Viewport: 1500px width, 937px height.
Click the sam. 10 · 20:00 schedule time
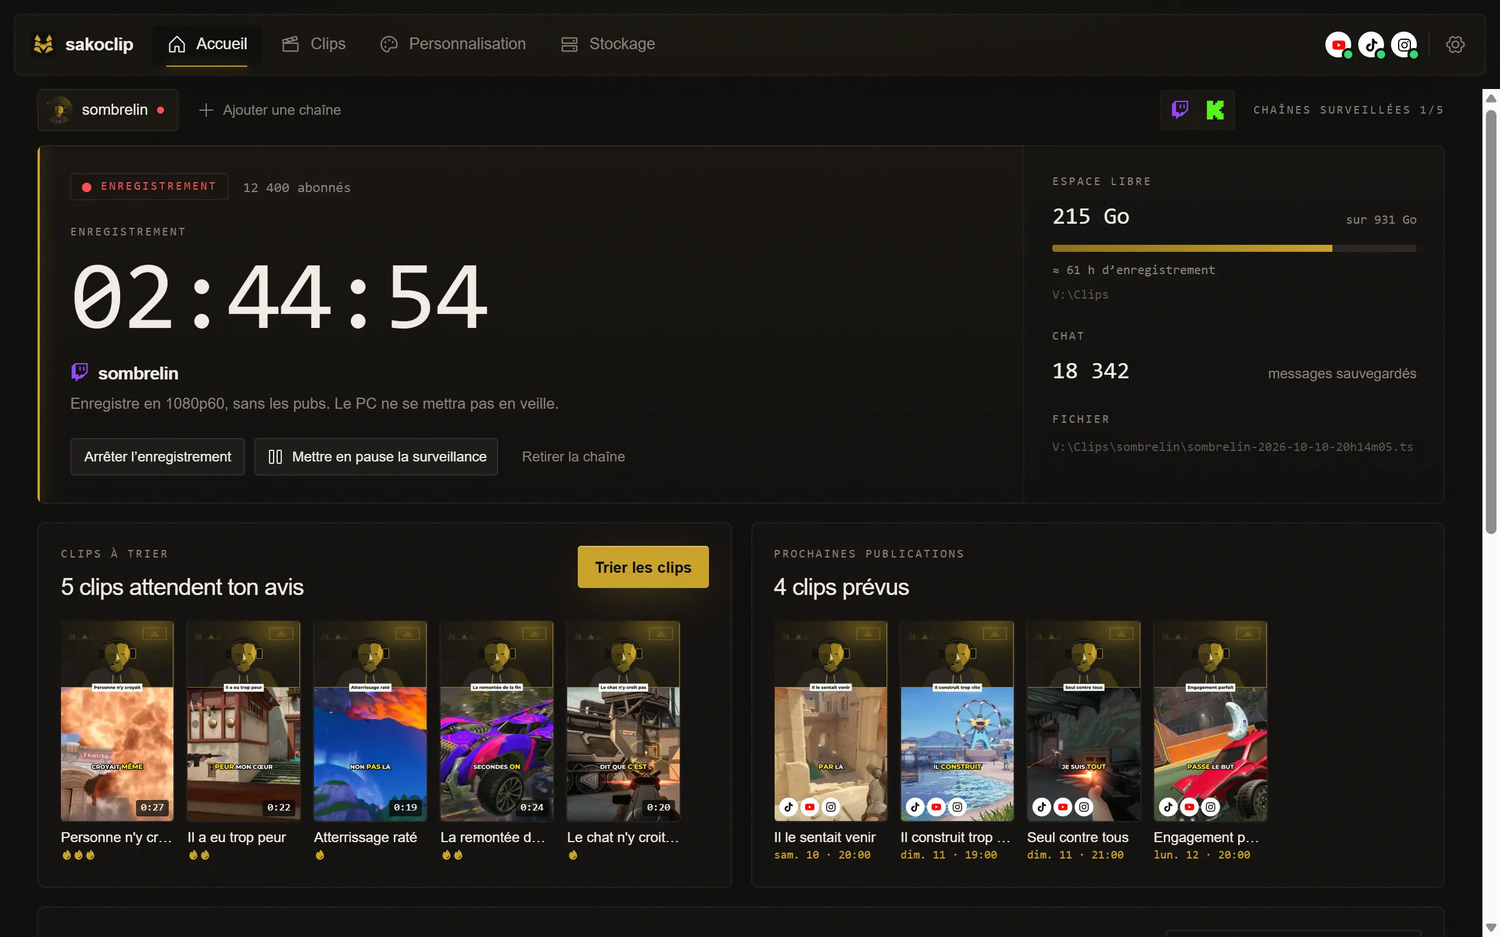tap(822, 854)
